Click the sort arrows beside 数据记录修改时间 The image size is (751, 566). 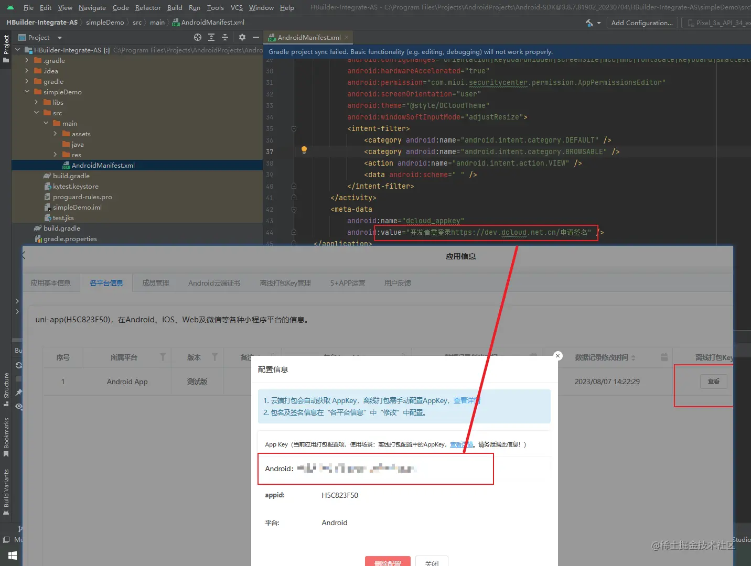click(633, 357)
